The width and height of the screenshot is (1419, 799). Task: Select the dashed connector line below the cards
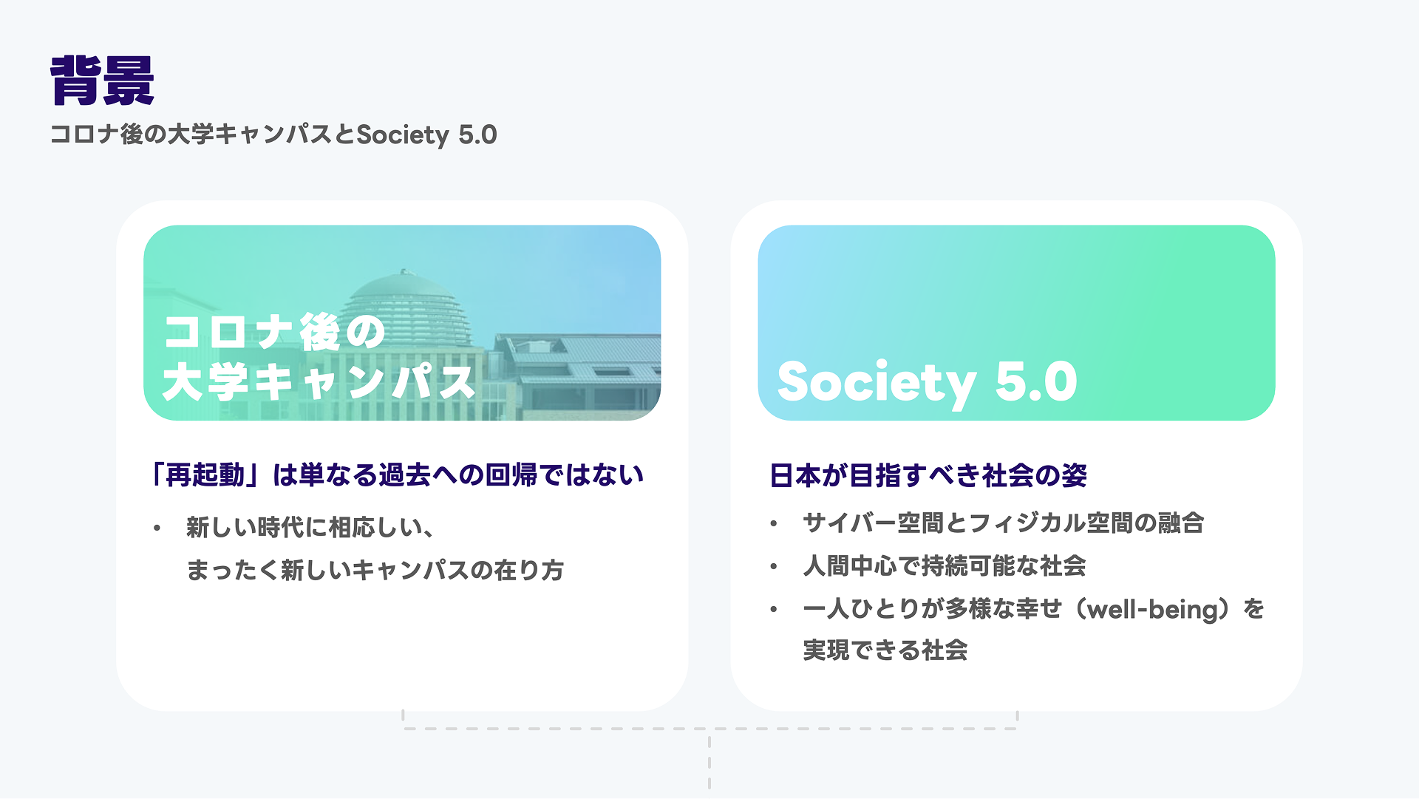point(709,730)
